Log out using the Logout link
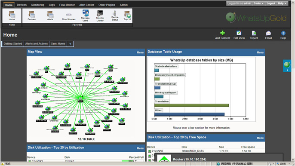Viewport: 295px width, 166px height. click(271, 3)
